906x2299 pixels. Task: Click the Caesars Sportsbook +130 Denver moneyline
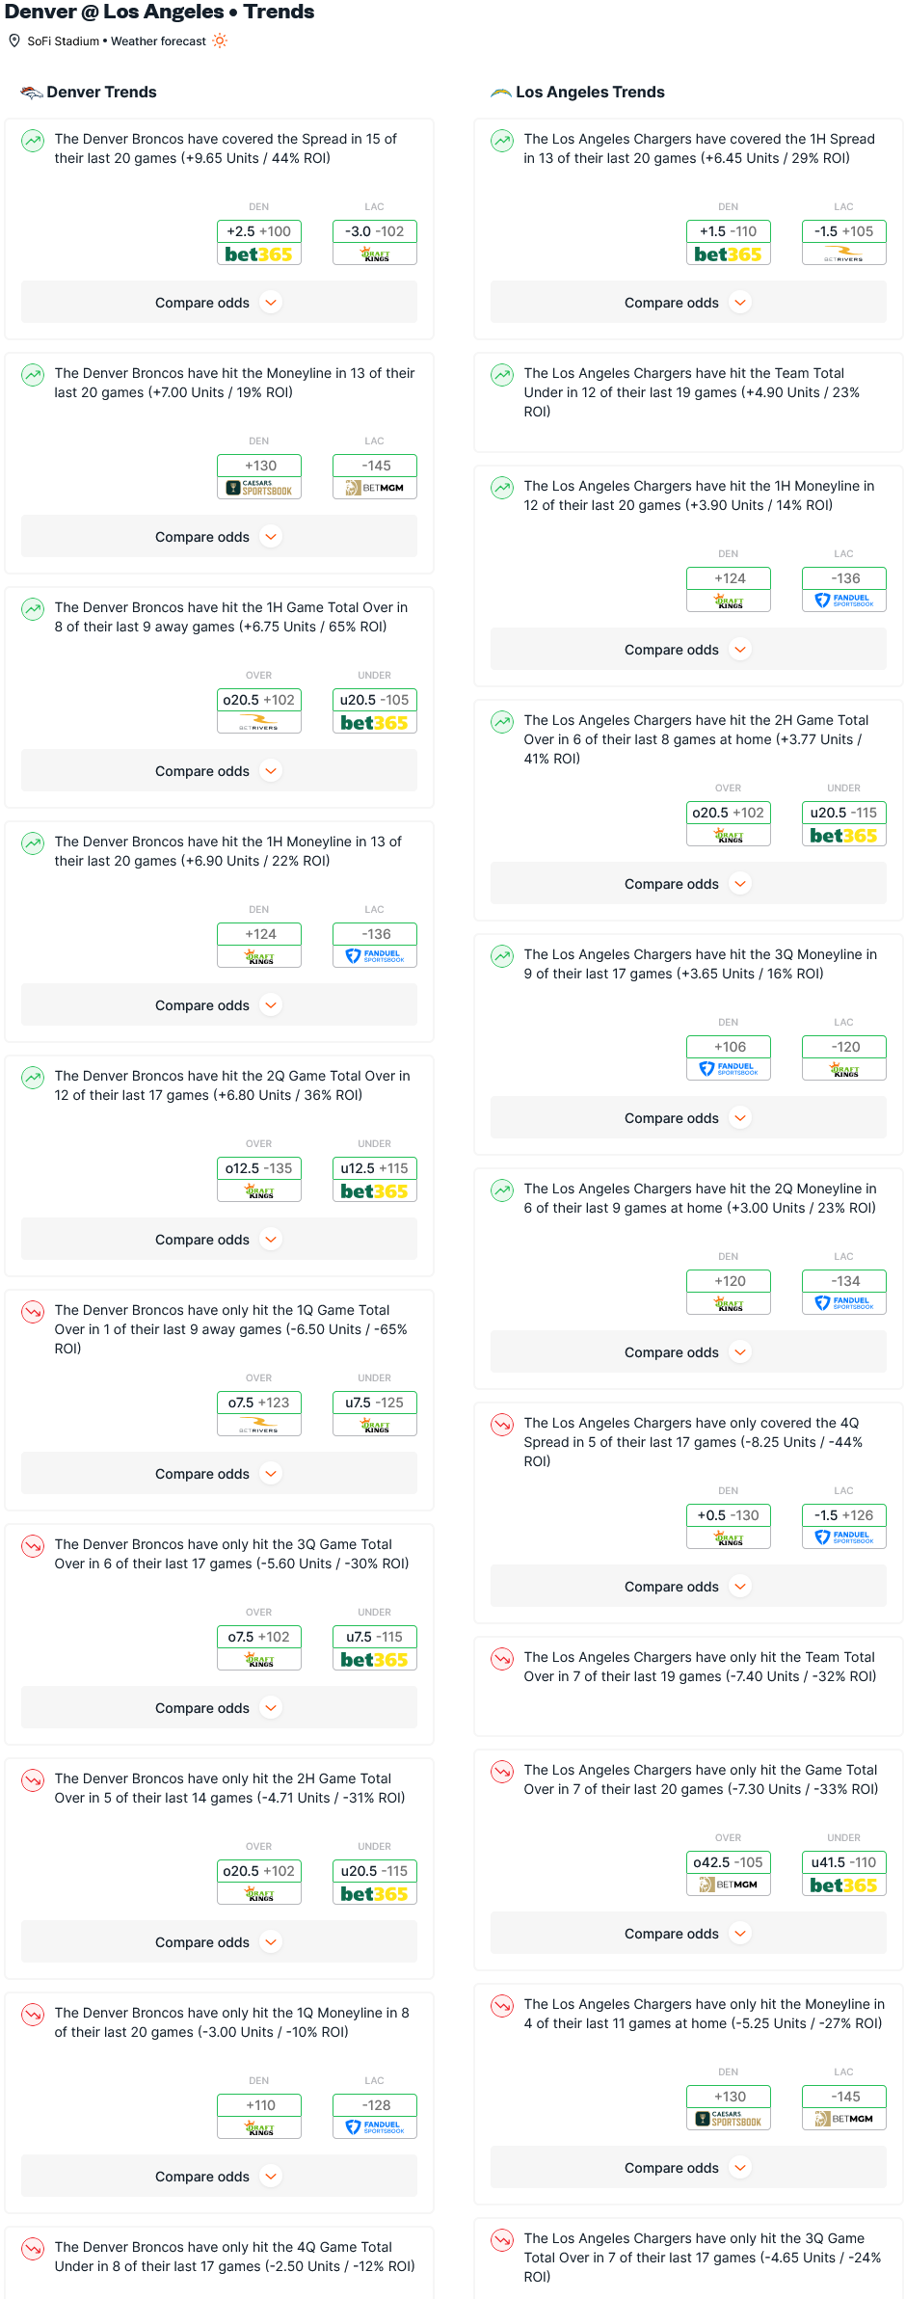(x=259, y=476)
